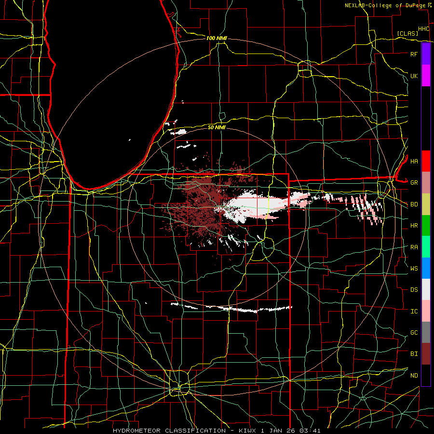The image size is (434, 434).
Task: Click the NEXLAB-College of DuPage credit text
Action: click(x=385, y=5)
